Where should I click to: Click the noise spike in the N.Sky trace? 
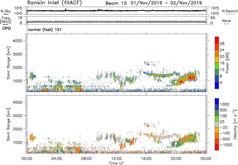coord(65,10)
